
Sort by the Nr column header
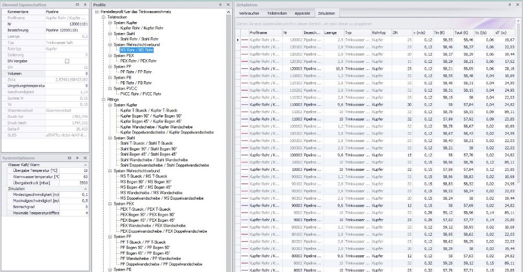tap(292, 32)
